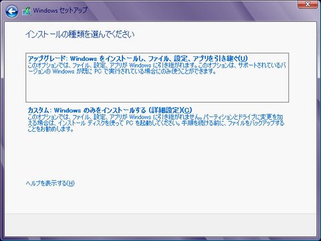This screenshot has height=241, width=321.
Task: Click the (H) shortcut letter in help link
Action: point(71,183)
